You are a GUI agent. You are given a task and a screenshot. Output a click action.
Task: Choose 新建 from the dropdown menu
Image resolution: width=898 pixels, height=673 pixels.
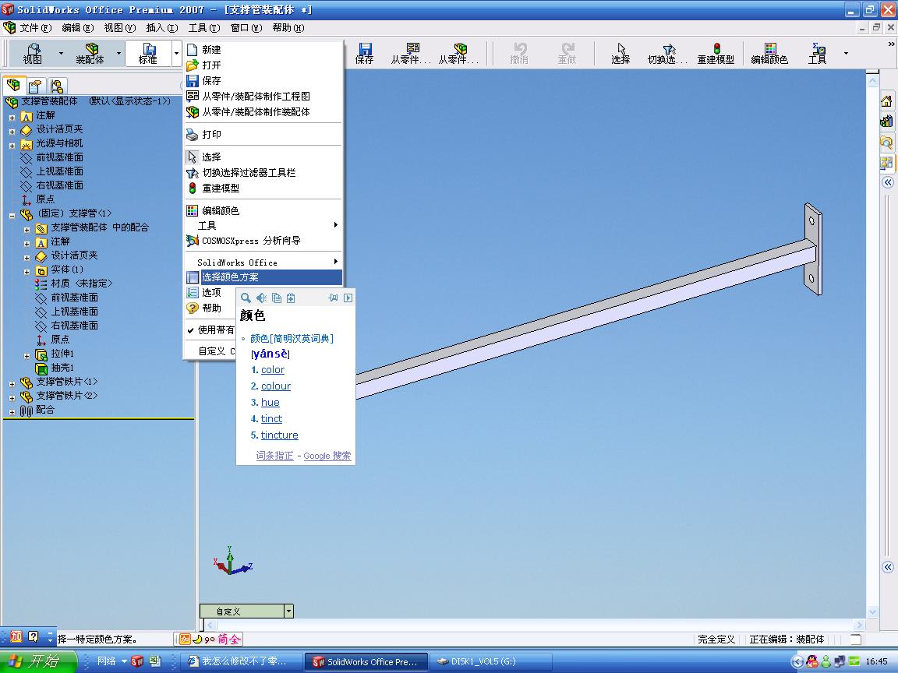point(263,50)
